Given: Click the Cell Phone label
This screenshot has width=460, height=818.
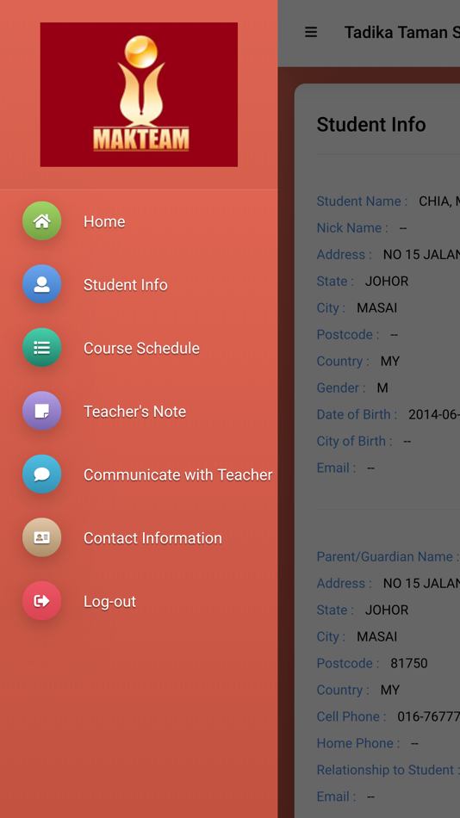Looking at the screenshot, I should (x=351, y=716).
